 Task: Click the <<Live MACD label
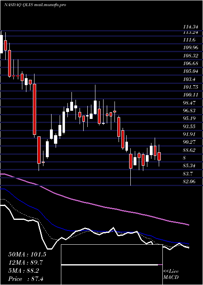[x=171, y=274]
